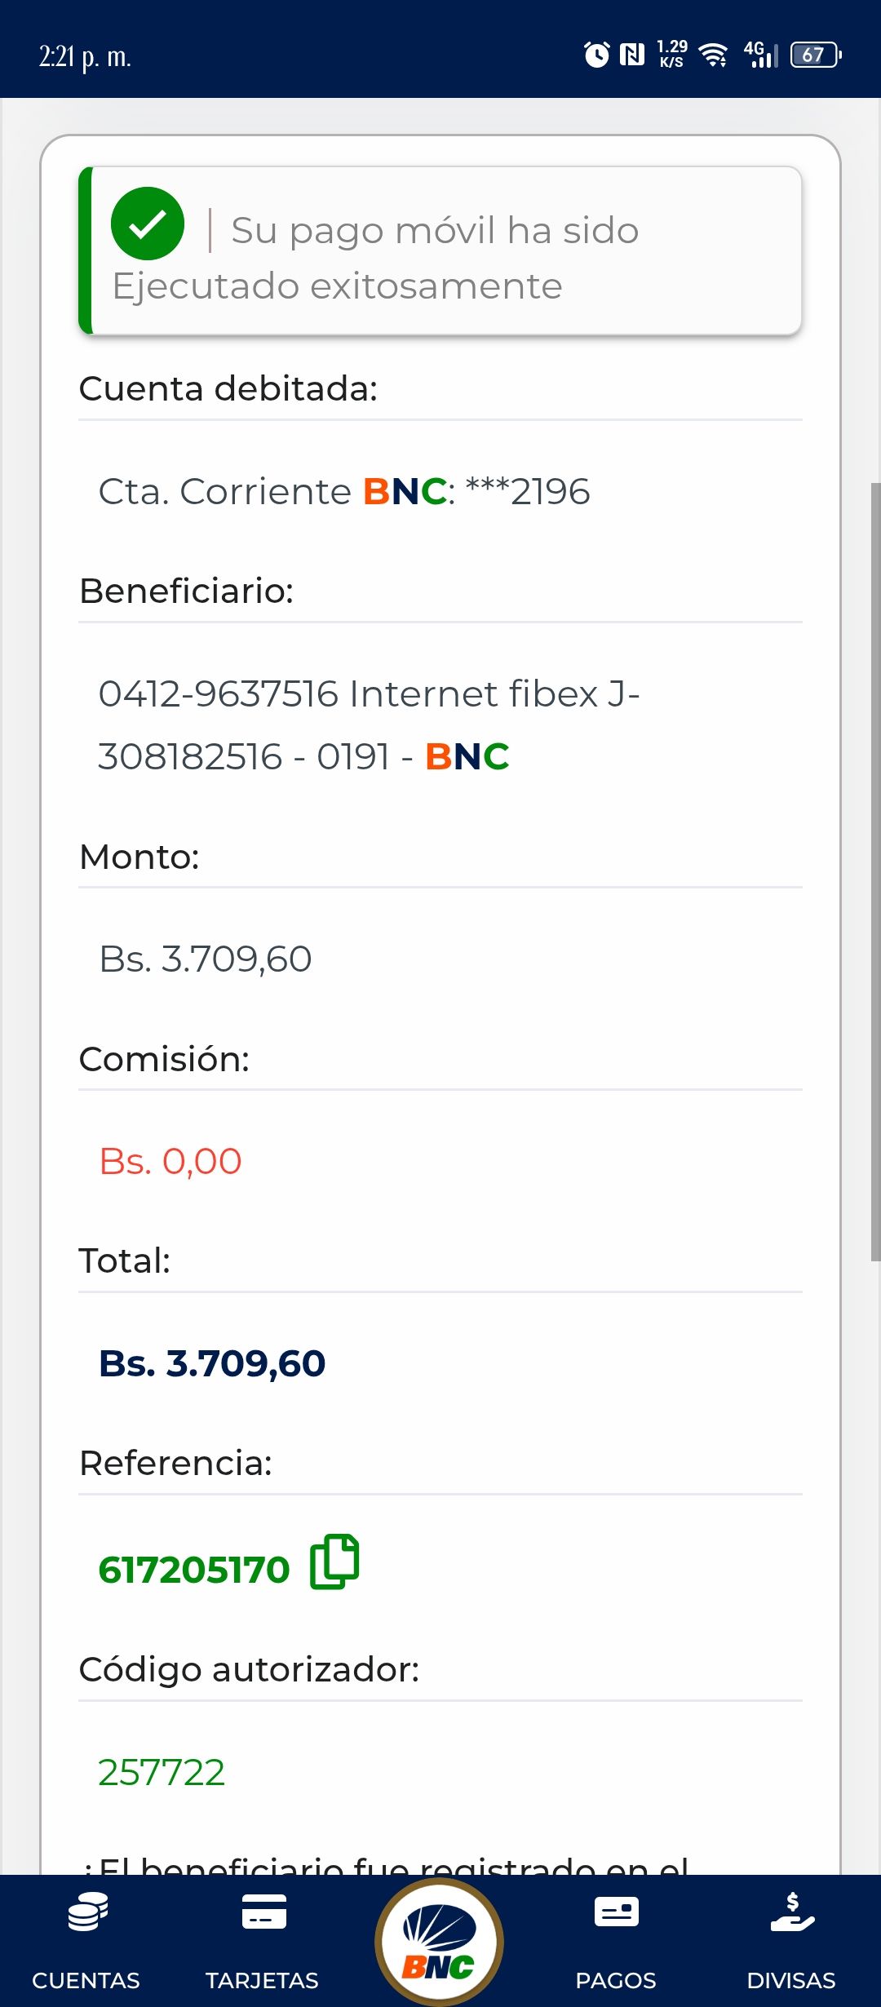
Task: Open the DIVISAS tab label
Action: [x=790, y=1980]
